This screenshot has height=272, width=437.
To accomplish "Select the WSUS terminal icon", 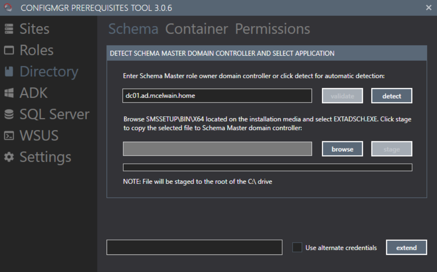I will tap(9, 136).
